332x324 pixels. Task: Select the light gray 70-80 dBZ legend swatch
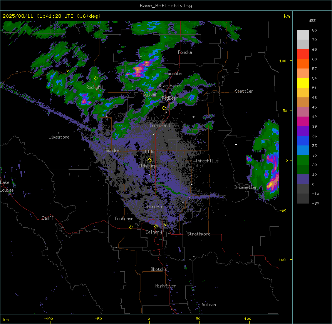tap(303, 35)
